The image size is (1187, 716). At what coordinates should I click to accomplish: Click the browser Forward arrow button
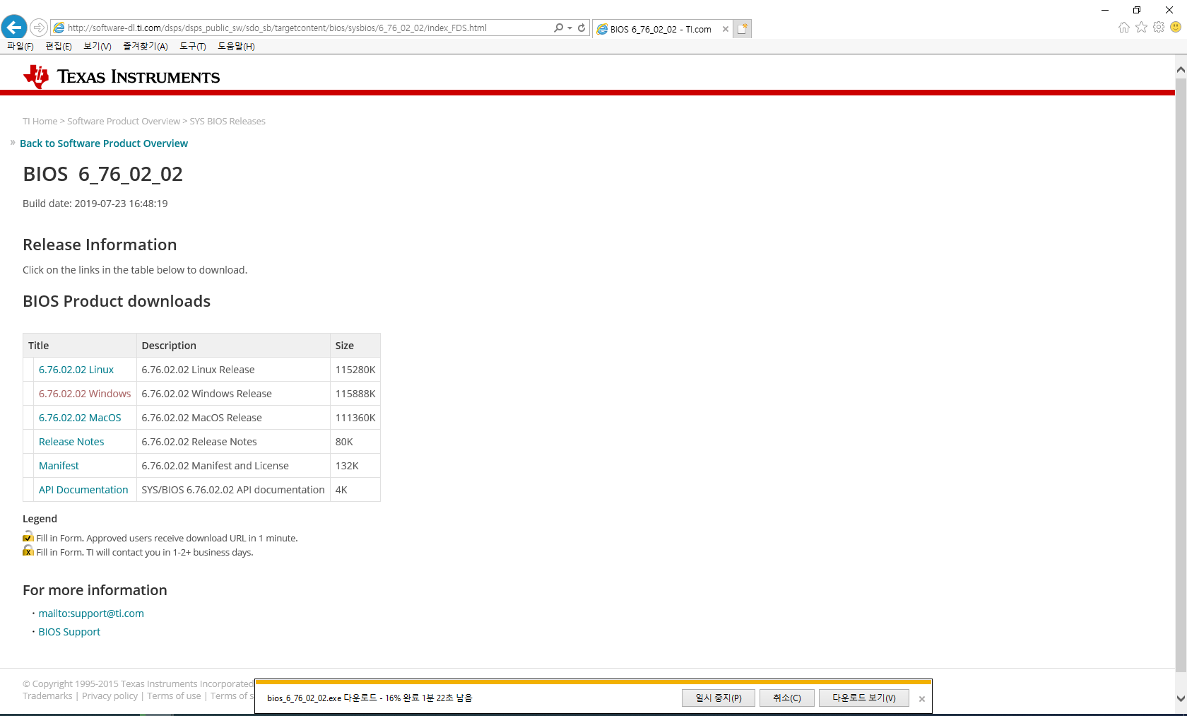pyautogui.click(x=39, y=28)
